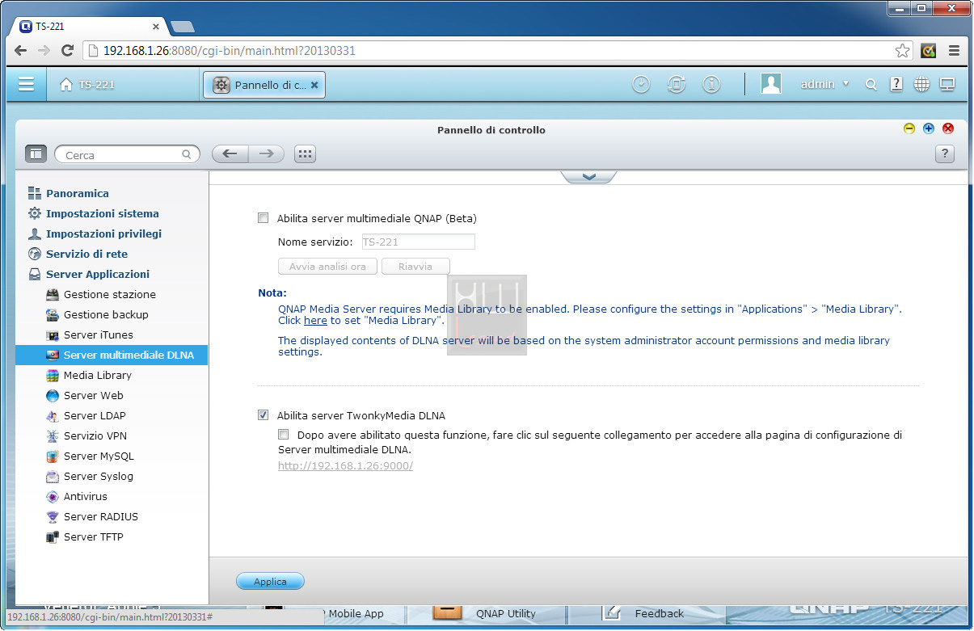Viewport: 974px width, 631px height.
Task: Open Control Panel help question button
Action: (944, 154)
